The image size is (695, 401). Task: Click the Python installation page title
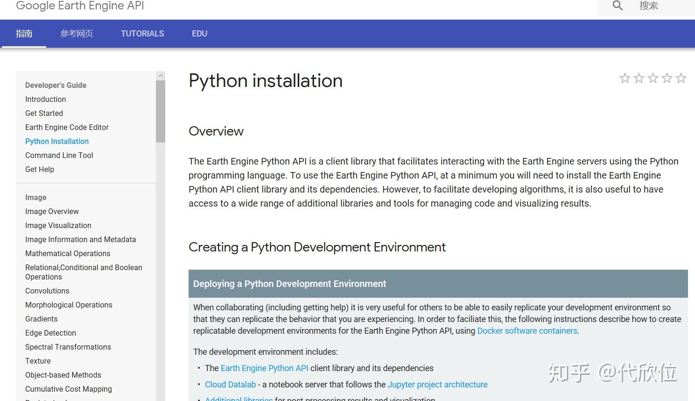tap(266, 81)
